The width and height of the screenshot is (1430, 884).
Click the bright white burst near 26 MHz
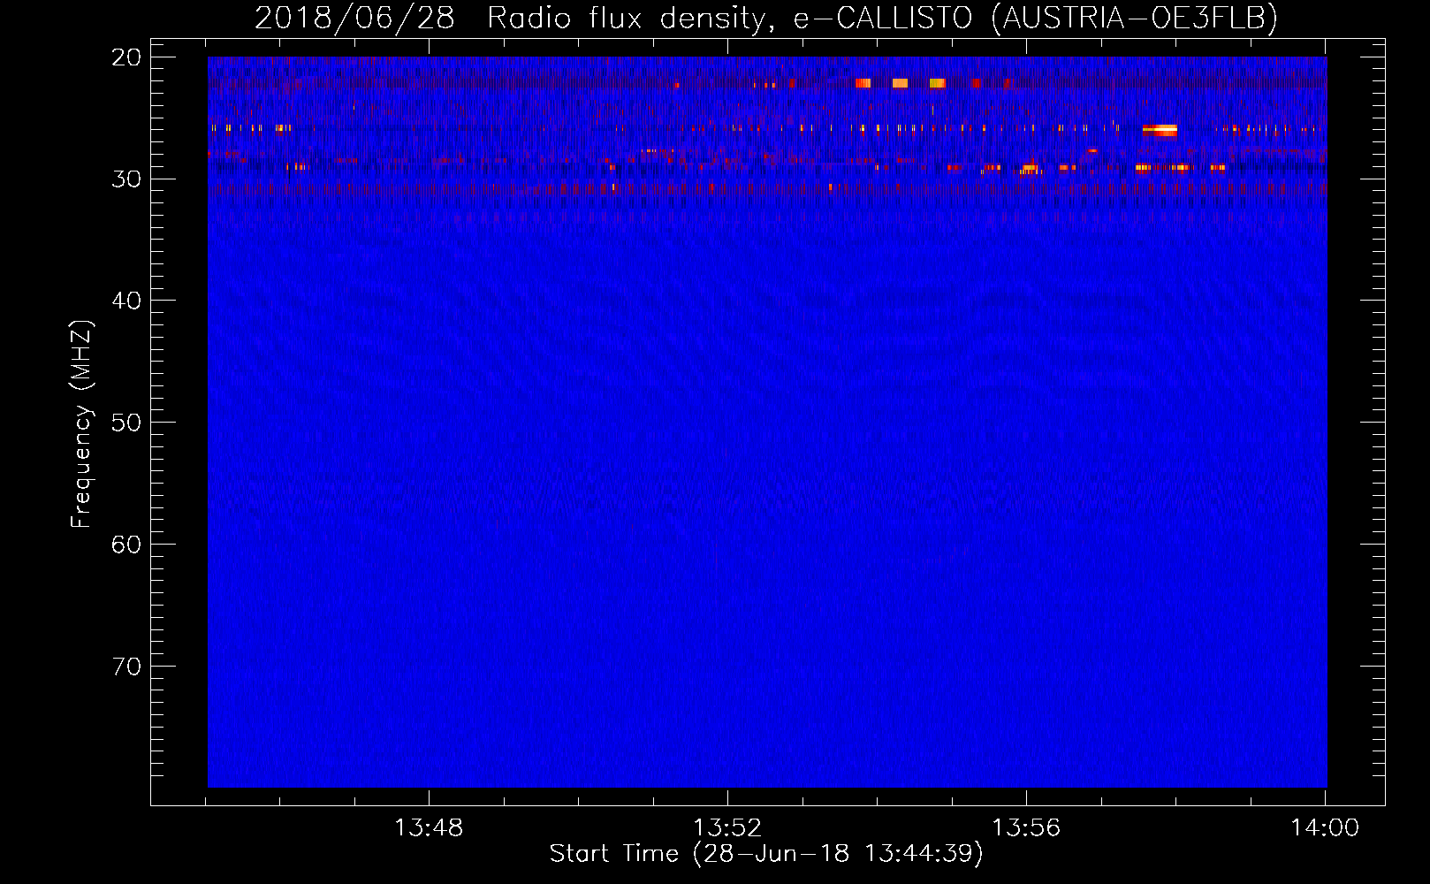(1160, 130)
